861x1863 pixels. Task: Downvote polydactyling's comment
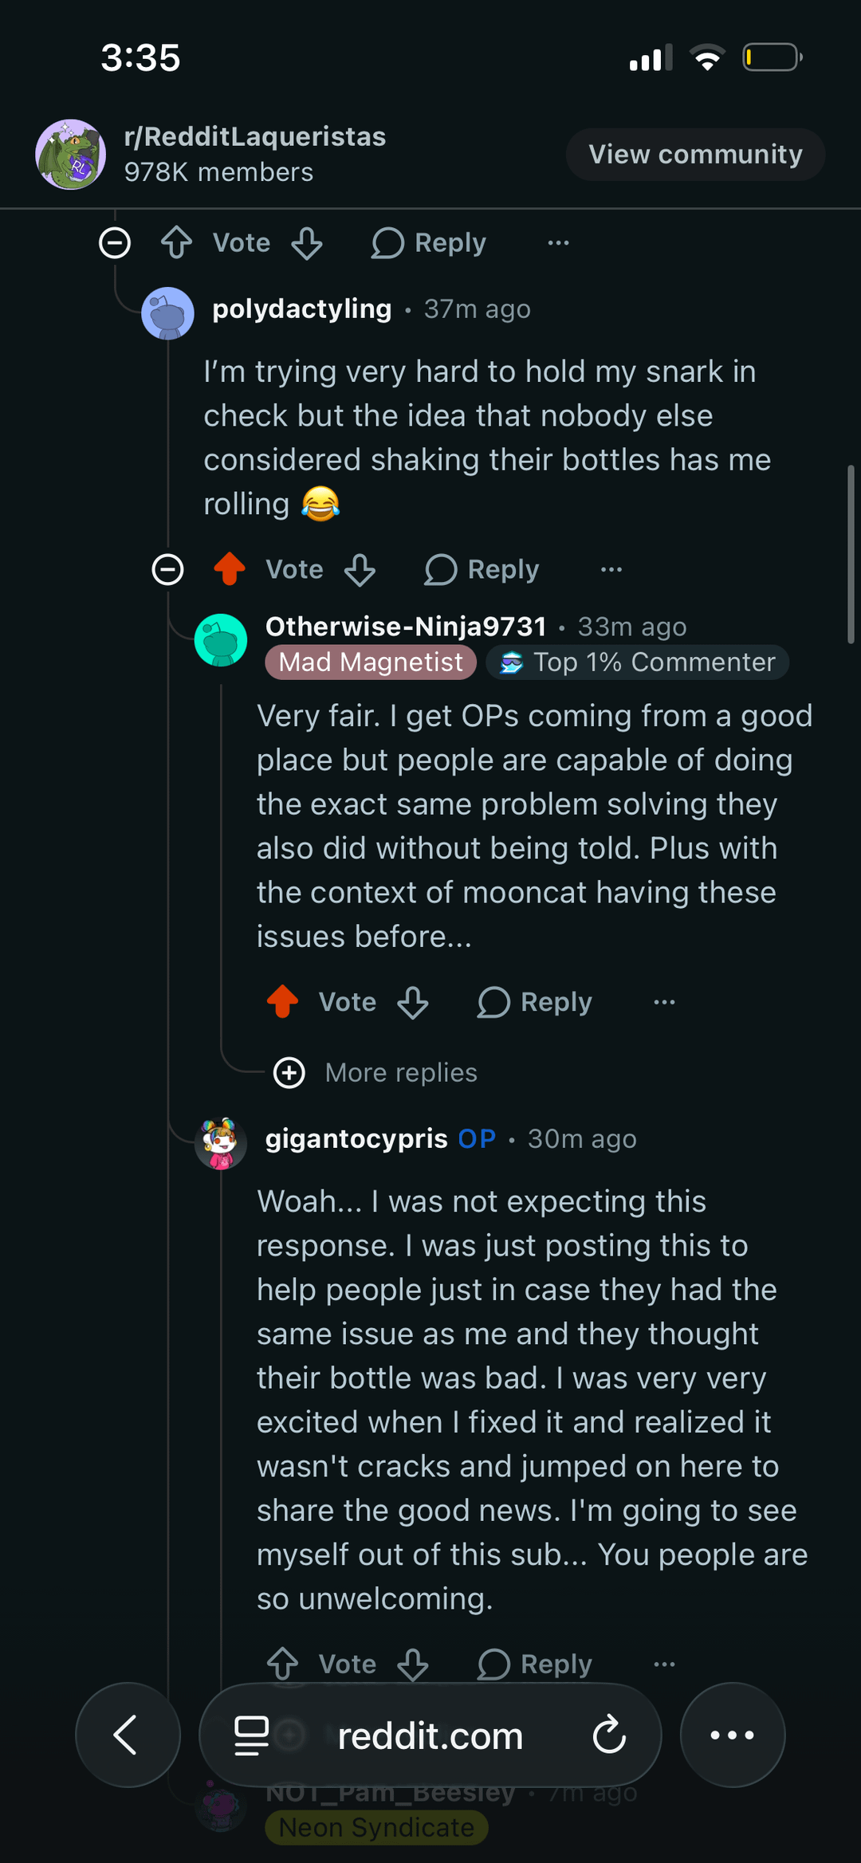(360, 570)
